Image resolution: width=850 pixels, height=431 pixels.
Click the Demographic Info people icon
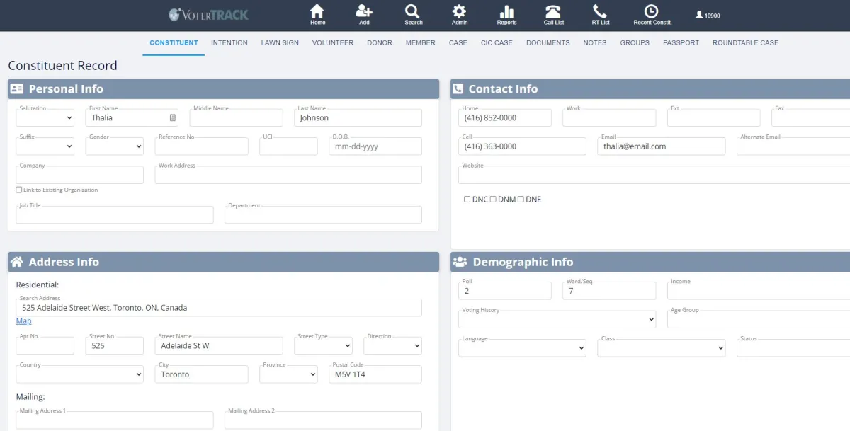(x=460, y=262)
